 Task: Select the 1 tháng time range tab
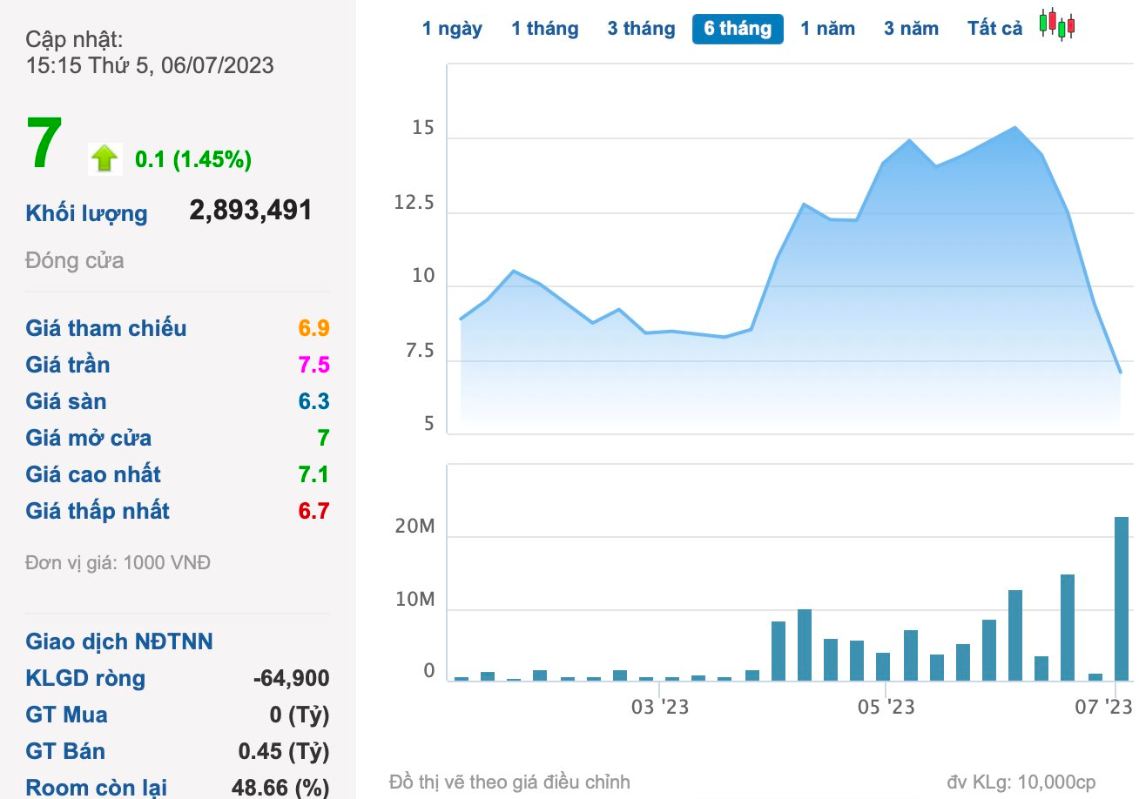point(545,29)
